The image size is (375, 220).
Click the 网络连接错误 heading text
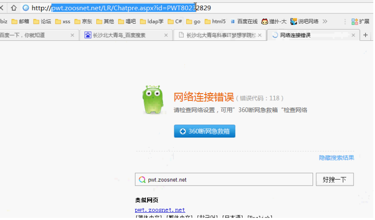(x=203, y=97)
